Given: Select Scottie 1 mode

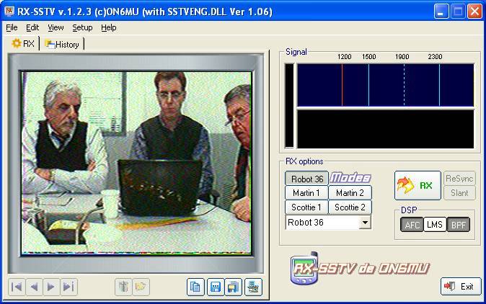Looking at the screenshot, I should [x=306, y=207].
